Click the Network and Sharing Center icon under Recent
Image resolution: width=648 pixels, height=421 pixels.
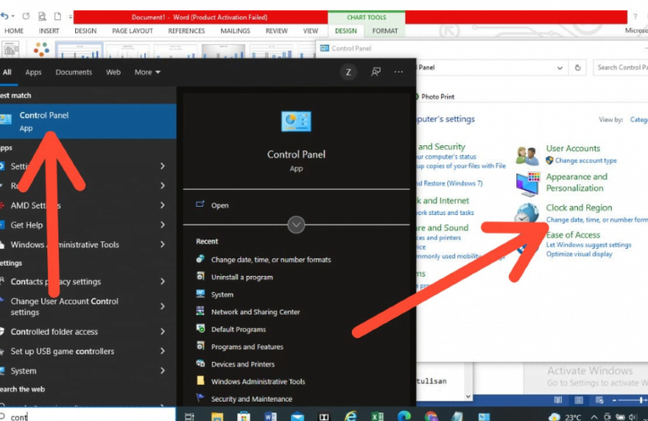pyautogui.click(x=201, y=311)
